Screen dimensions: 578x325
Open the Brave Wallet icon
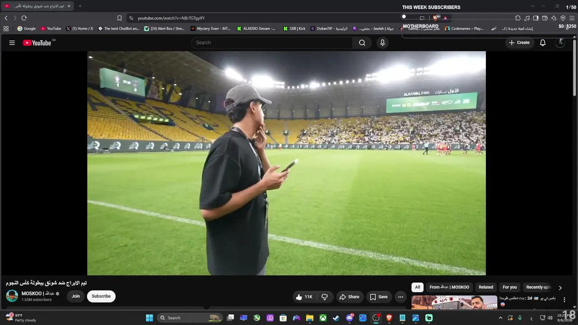click(x=545, y=18)
